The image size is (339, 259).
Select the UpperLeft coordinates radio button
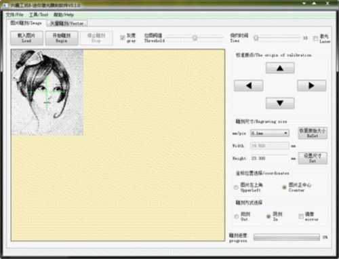pyautogui.click(x=236, y=187)
